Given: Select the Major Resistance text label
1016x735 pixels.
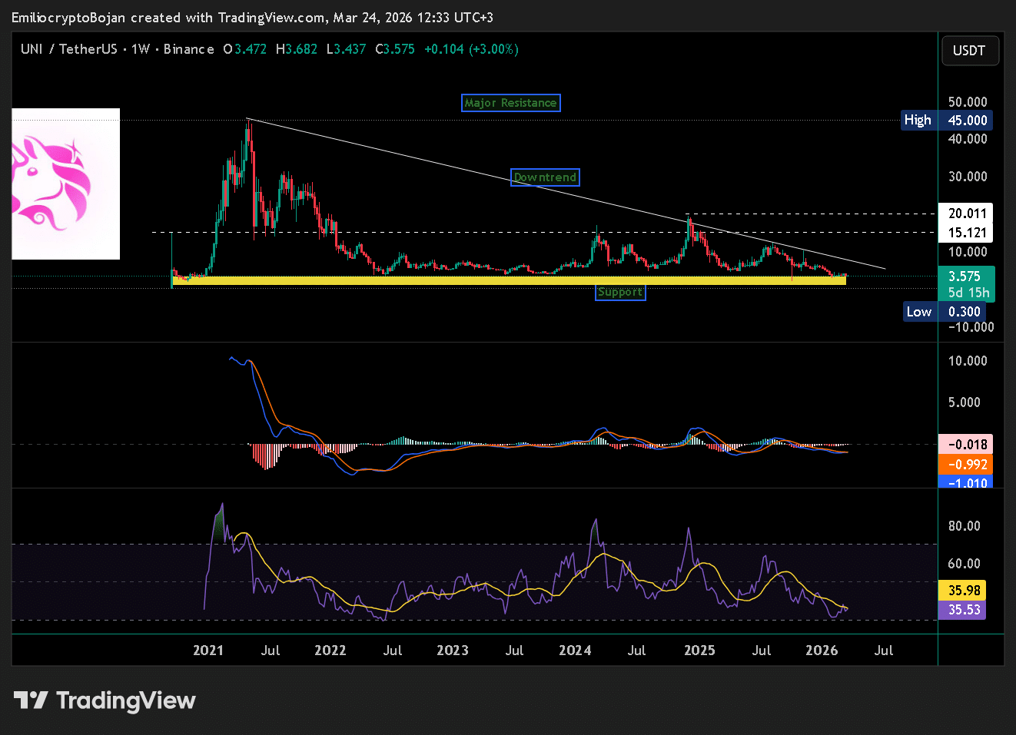Looking at the screenshot, I should coord(510,103).
